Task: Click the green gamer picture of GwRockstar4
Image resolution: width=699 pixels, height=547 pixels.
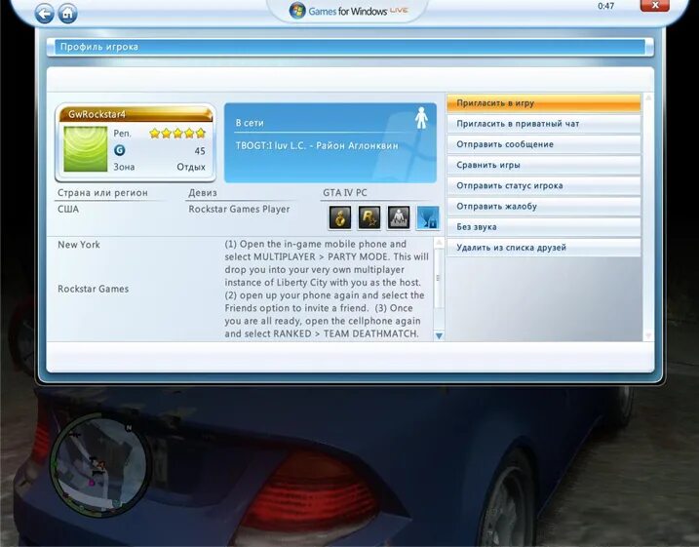Action: pyautogui.click(x=86, y=149)
